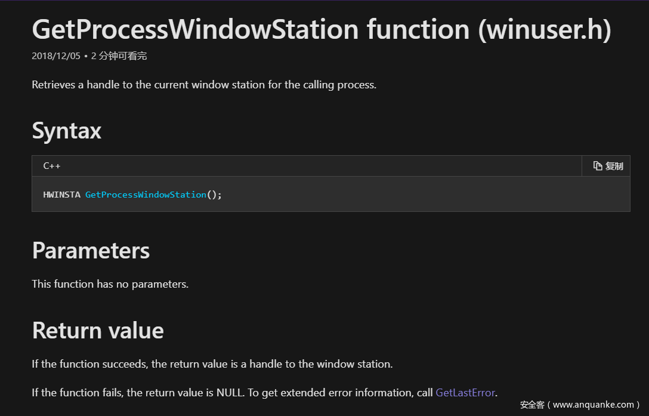Screen dimensions: 649x416
Task: Click 'This function has no parameters' text
Action: (110, 284)
